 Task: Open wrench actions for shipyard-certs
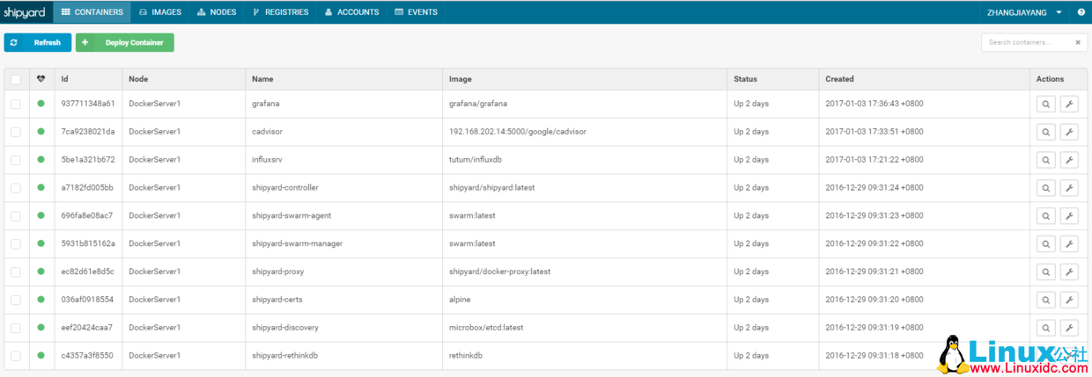[x=1069, y=301]
